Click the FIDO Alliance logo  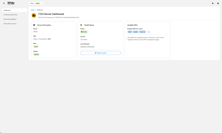11,3
